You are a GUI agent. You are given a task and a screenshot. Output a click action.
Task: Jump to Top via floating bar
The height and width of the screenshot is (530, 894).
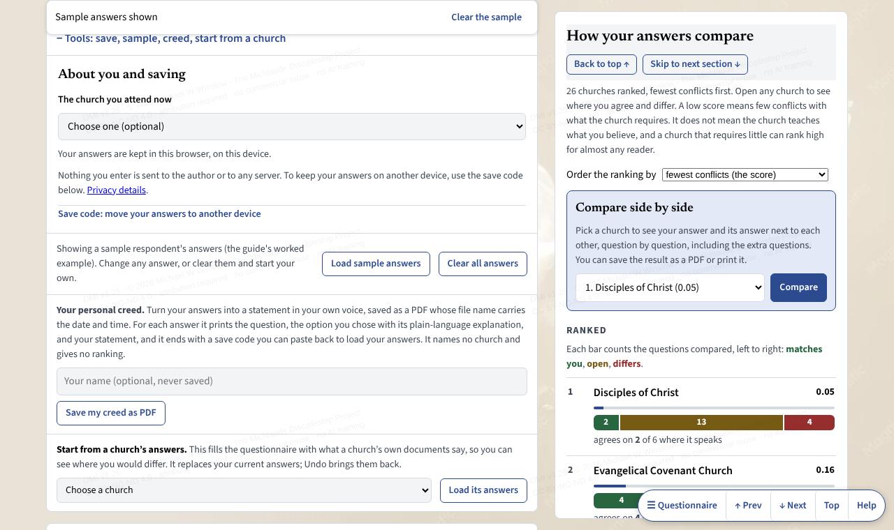(x=831, y=506)
